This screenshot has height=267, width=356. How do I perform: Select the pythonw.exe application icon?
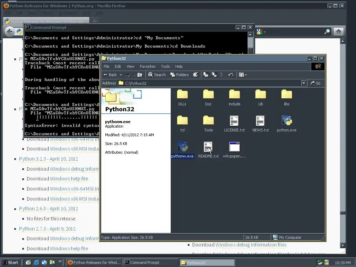click(x=183, y=147)
